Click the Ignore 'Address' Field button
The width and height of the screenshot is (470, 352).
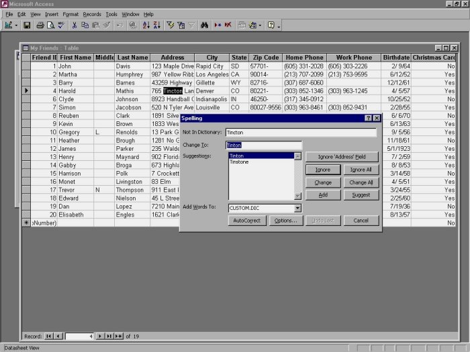[342, 156]
